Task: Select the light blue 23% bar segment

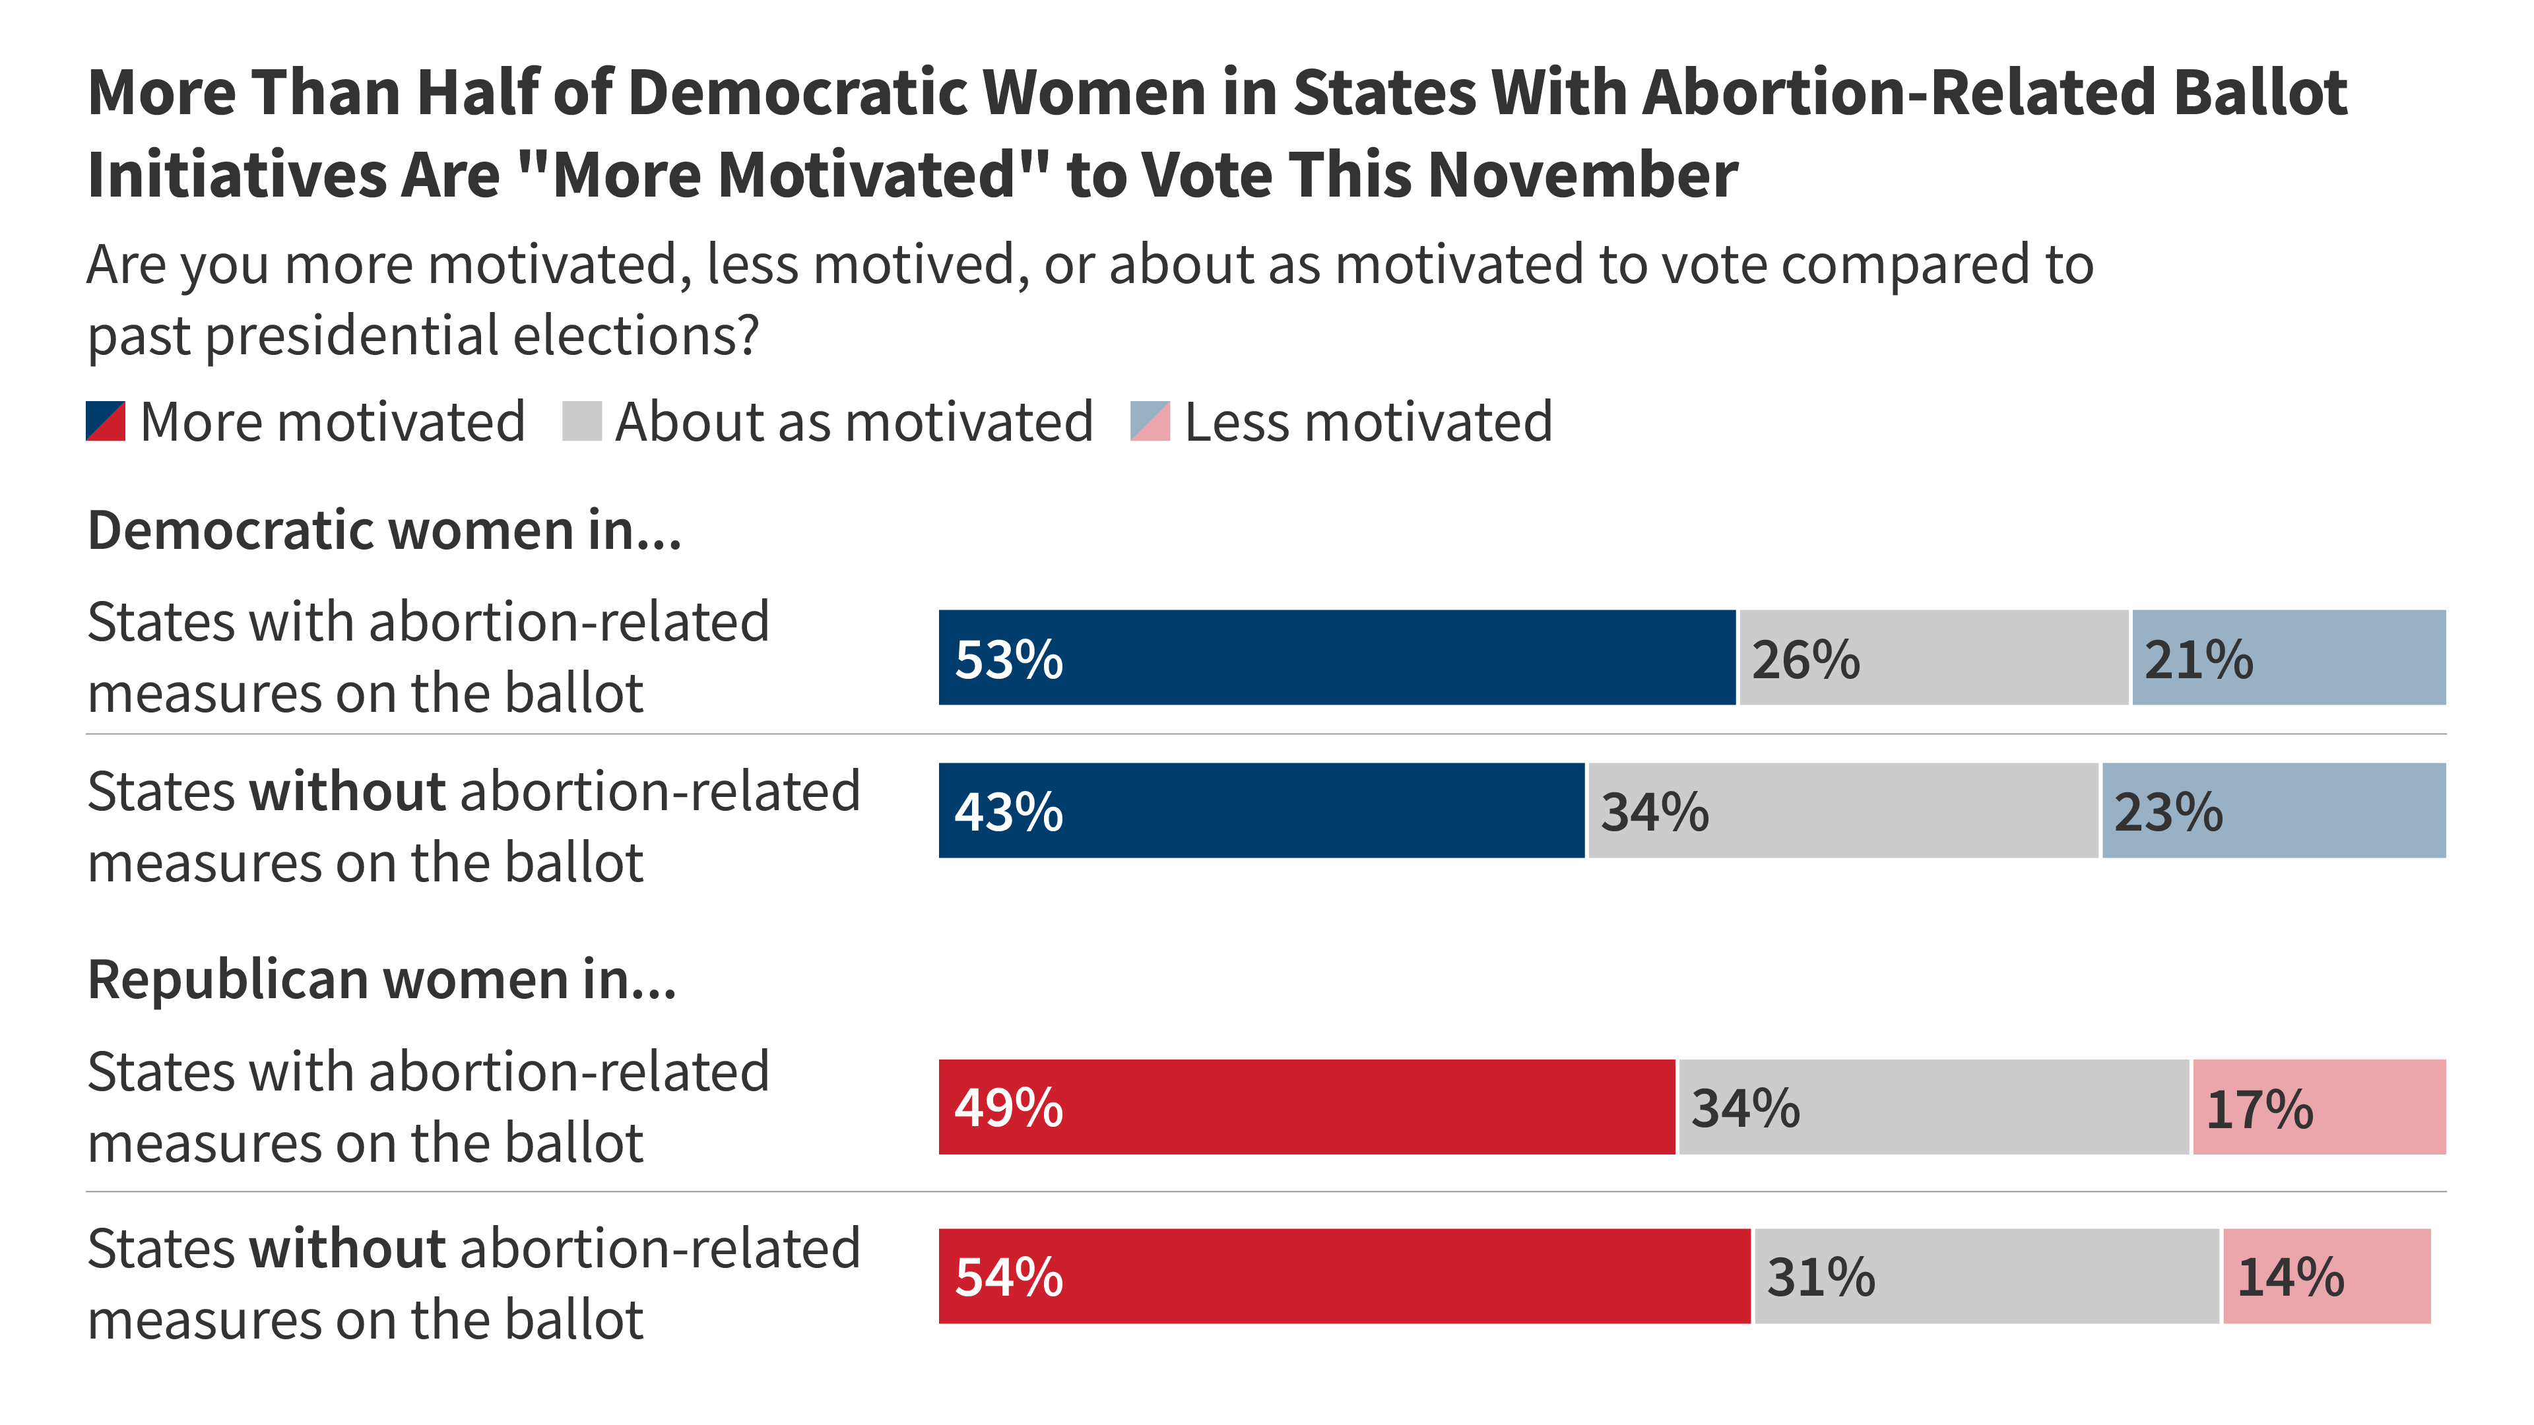Action: click(x=2273, y=810)
